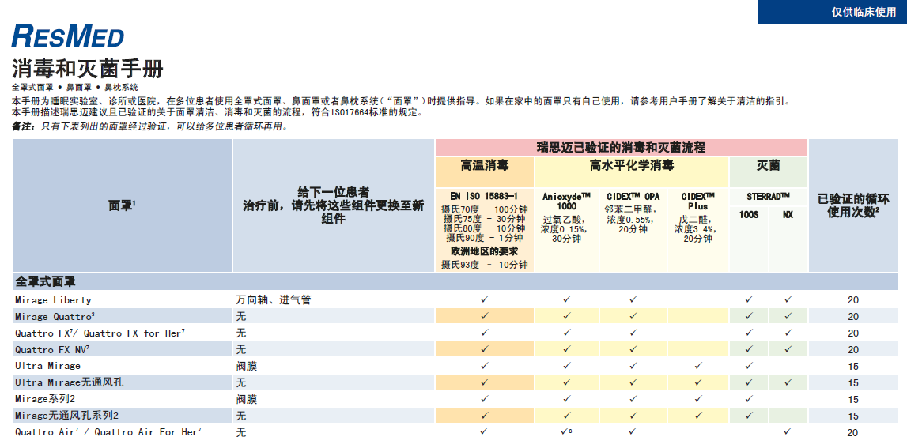Click the Mirage无通风孔系列2 row name
Image resolution: width=907 pixels, height=437 pixels.
(x=66, y=416)
